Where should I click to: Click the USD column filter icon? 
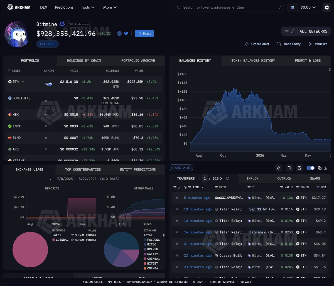318,187
